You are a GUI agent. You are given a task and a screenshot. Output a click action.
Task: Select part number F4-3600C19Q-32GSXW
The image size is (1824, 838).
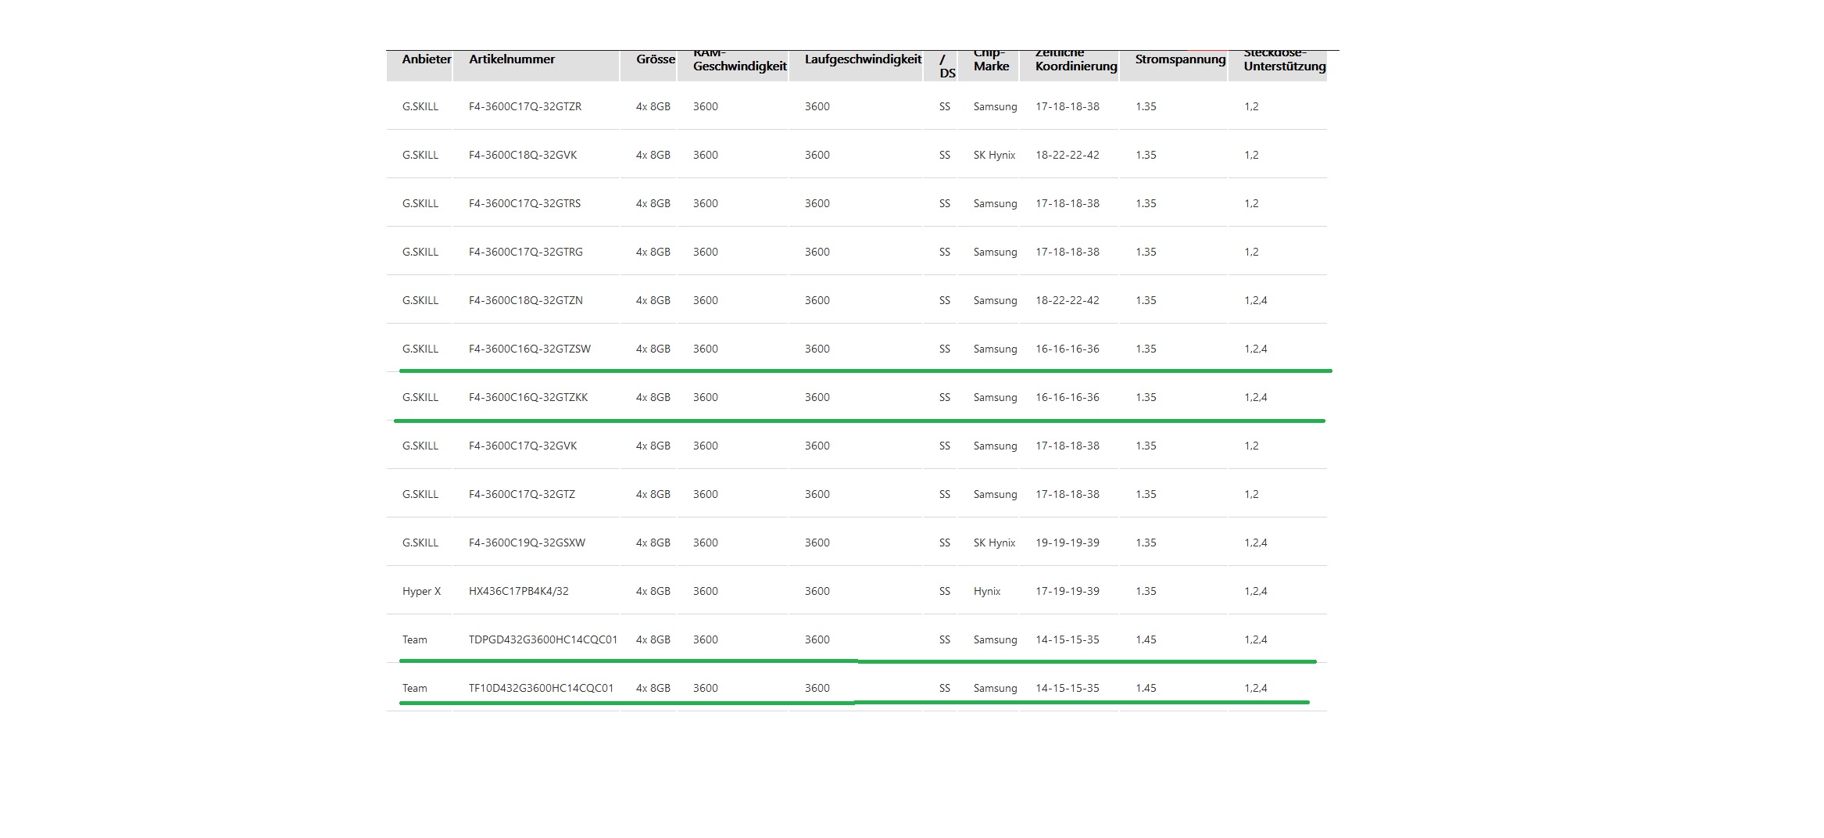tap(527, 543)
